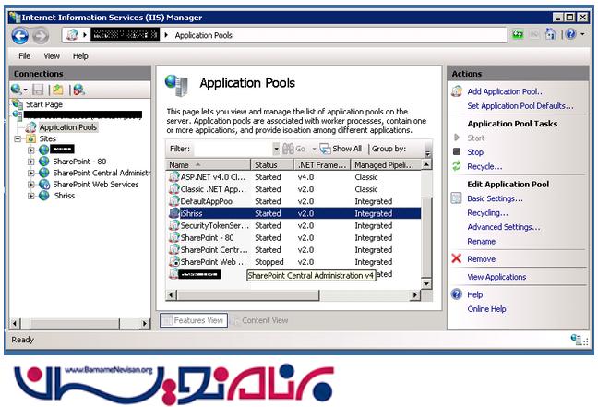Open the View menu

(x=52, y=56)
